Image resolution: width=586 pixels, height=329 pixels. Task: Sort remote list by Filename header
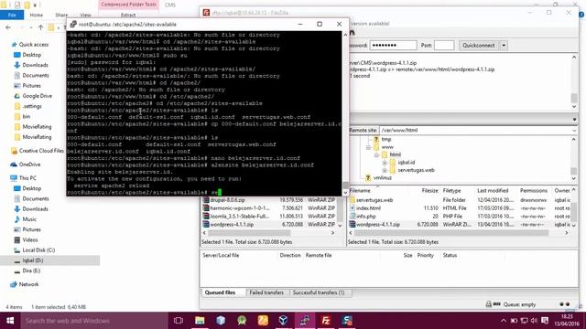(360, 191)
